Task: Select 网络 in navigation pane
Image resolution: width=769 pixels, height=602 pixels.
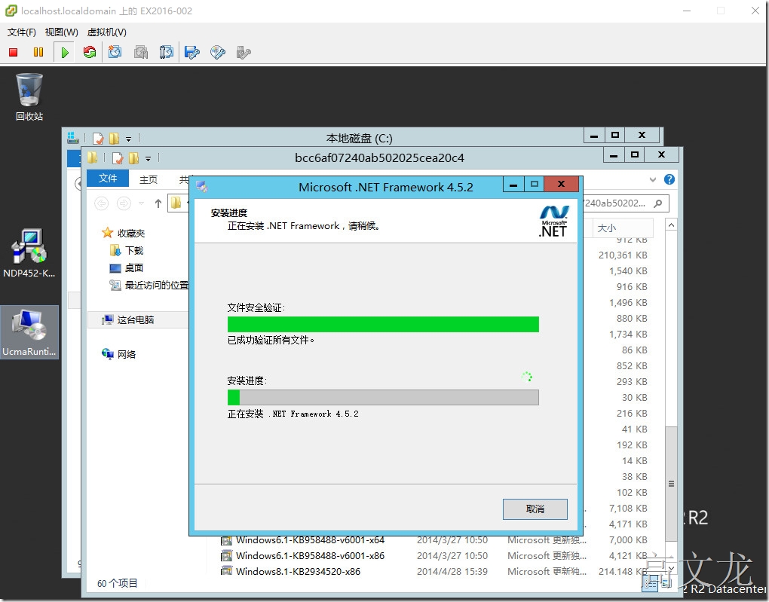Action: coord(119,354)
